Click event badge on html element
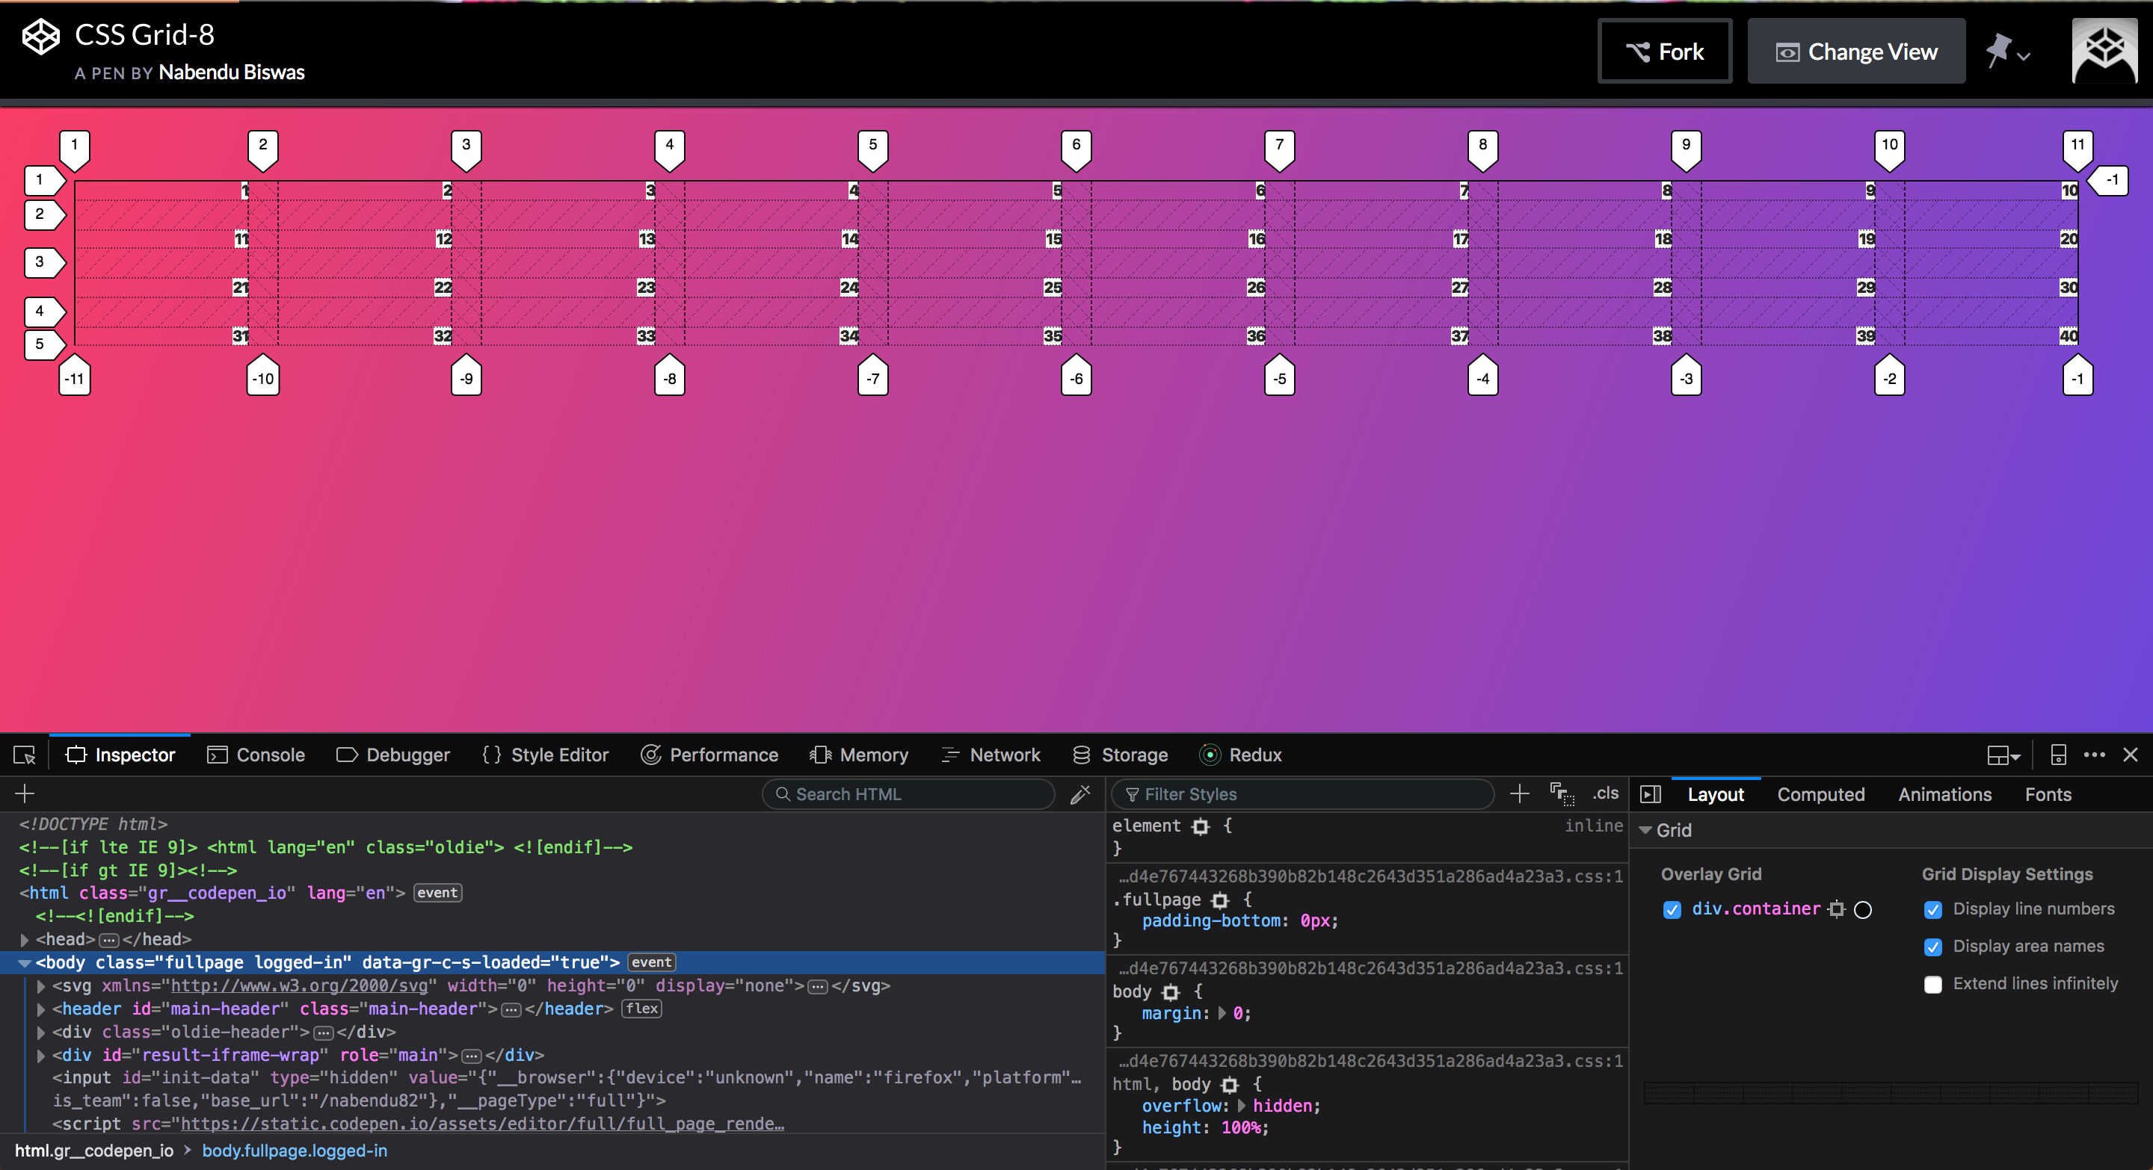The height and width of the screenshot is (1170, 2153). pyautogui.click(x=437, y=893)
